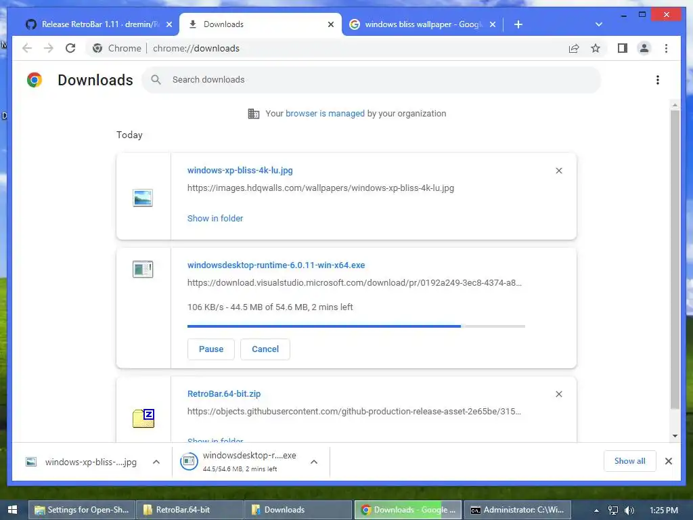
Task: Click the Show all downloads button
Action: click(630, 461)
